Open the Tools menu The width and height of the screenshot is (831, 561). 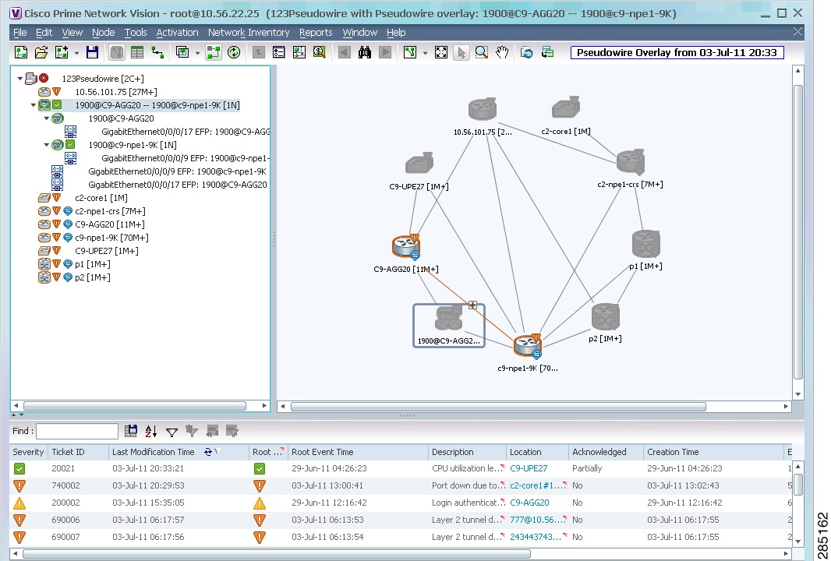(136, 33)
